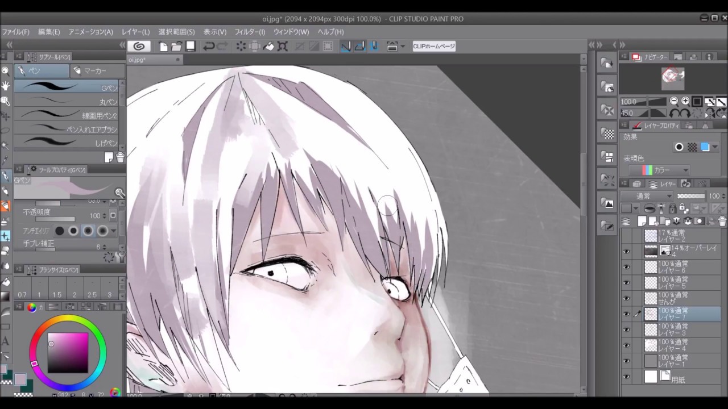Select the Gradient tool
Viewport: 728px width, 409px height.
coord(5,296)
